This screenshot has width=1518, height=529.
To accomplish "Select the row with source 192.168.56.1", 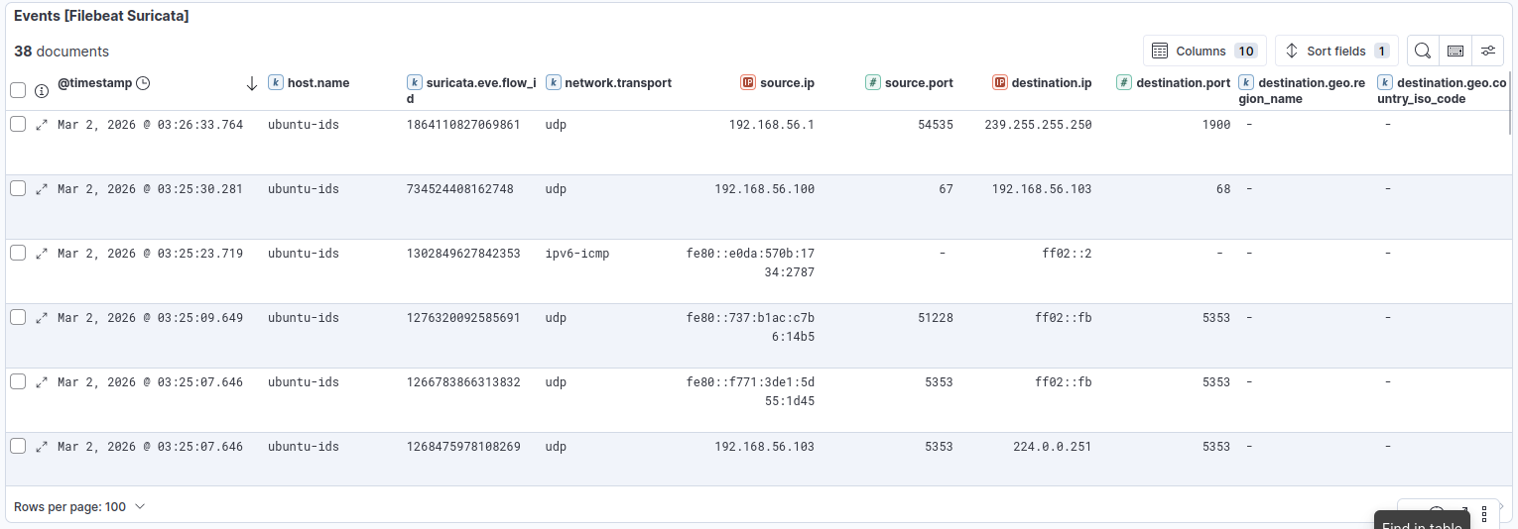I will click(x=18, y=124).
